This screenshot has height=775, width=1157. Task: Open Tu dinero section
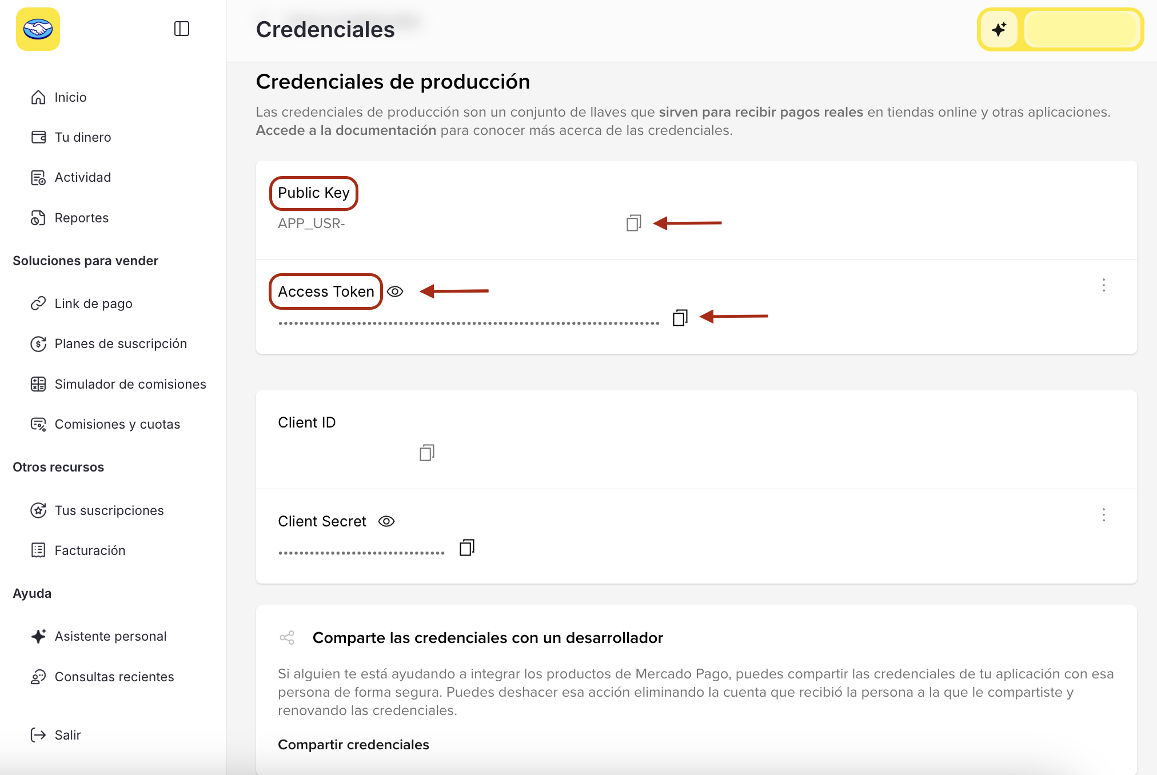pos(83,137)
